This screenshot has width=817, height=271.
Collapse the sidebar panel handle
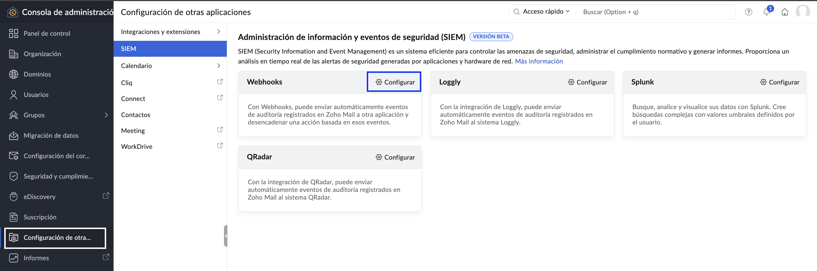(x=225, y=236)
